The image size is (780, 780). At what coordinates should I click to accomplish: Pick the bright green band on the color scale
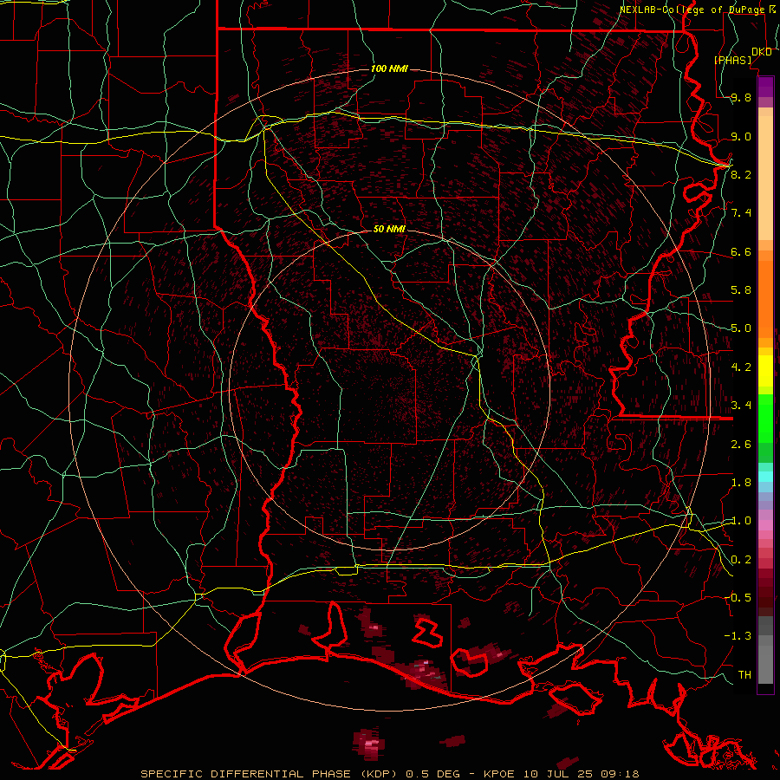[765, 418]
